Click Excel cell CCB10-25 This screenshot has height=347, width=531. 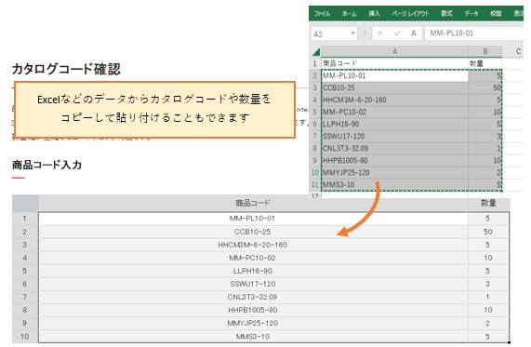tap(394, 87)
